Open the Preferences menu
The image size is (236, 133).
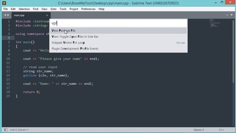click(88, 9)
